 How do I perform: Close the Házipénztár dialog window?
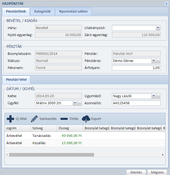tap(166, 3)
